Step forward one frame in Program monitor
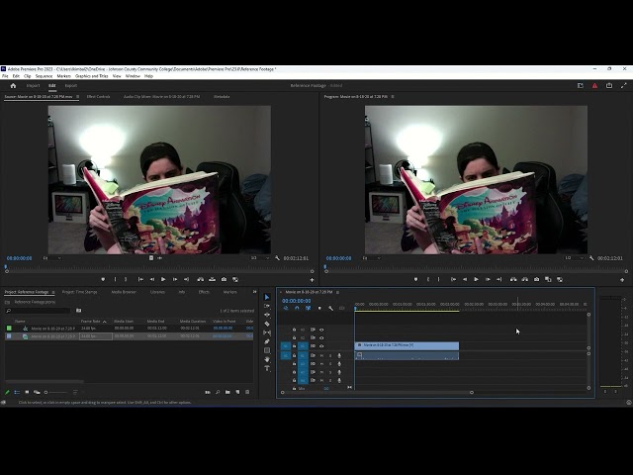 pyautogui.click(x=488, y=279)
